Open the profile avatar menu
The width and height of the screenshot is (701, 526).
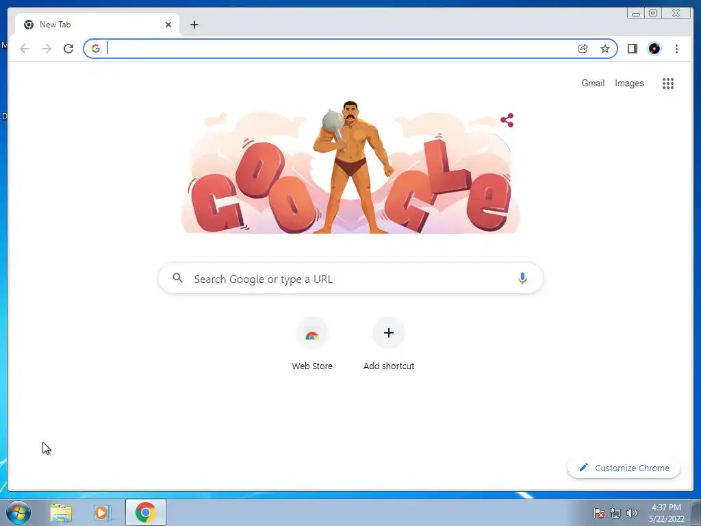coord(654,49)
